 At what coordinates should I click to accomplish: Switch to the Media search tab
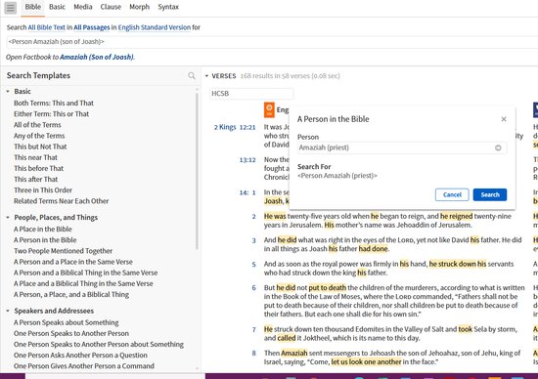(x=83, y=7)
